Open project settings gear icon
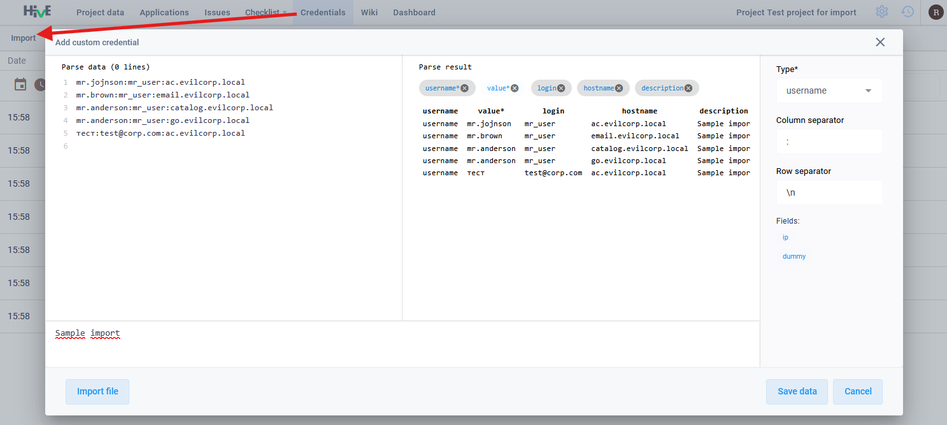Screen dimensions: 947x425 [x=881, y=12]
